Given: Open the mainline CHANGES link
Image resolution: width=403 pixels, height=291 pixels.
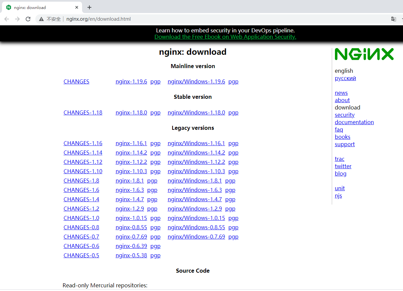Looking at the screenshot, I should click(x=76, y=81).
